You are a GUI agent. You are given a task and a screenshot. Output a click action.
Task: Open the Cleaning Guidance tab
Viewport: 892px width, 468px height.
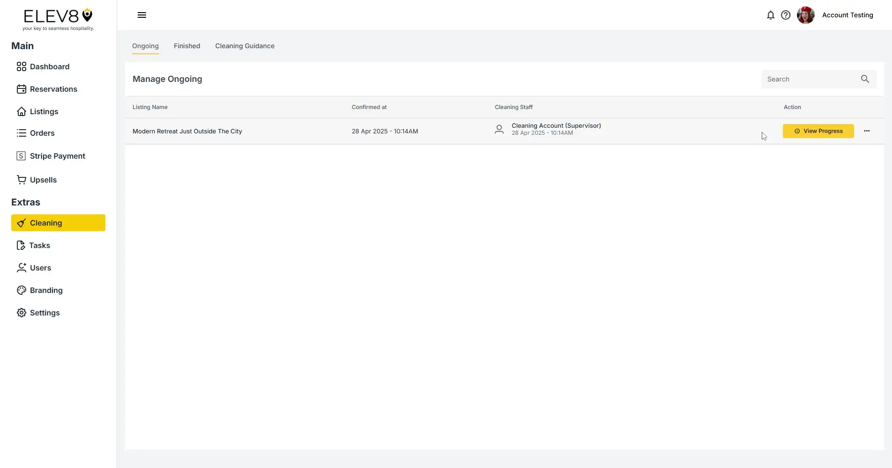click(x=245, y=46)
